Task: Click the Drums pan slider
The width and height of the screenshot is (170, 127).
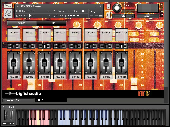Action: click(x=14, y=46)
